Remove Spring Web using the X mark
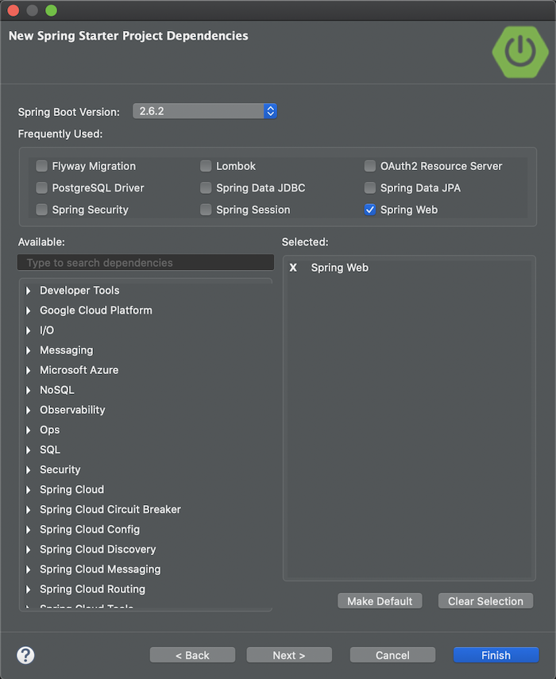The height and width of the screenshot is (679, 556). (293, 268)
